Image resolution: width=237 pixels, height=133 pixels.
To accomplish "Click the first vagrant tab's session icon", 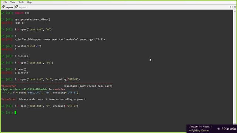I will [3, 7].
